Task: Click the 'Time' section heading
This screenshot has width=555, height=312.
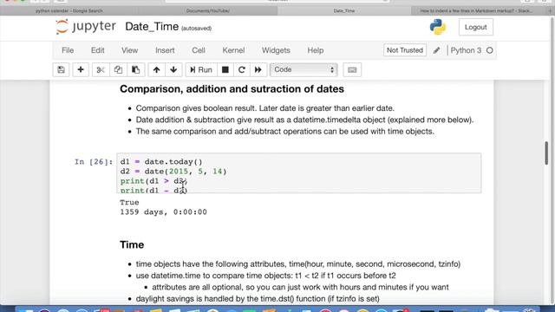Action: coord(132,244)
